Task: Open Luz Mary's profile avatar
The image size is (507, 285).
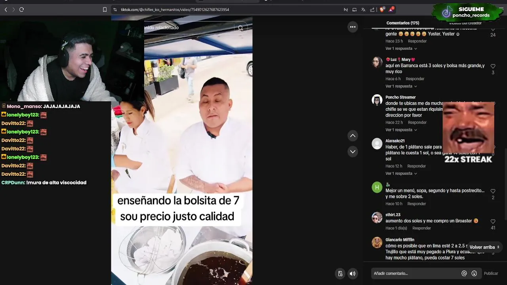Action: (377, 62)
